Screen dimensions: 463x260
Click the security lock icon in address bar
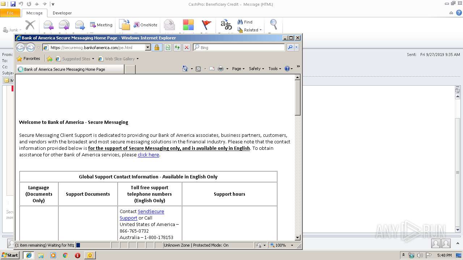tap(157, 47)
